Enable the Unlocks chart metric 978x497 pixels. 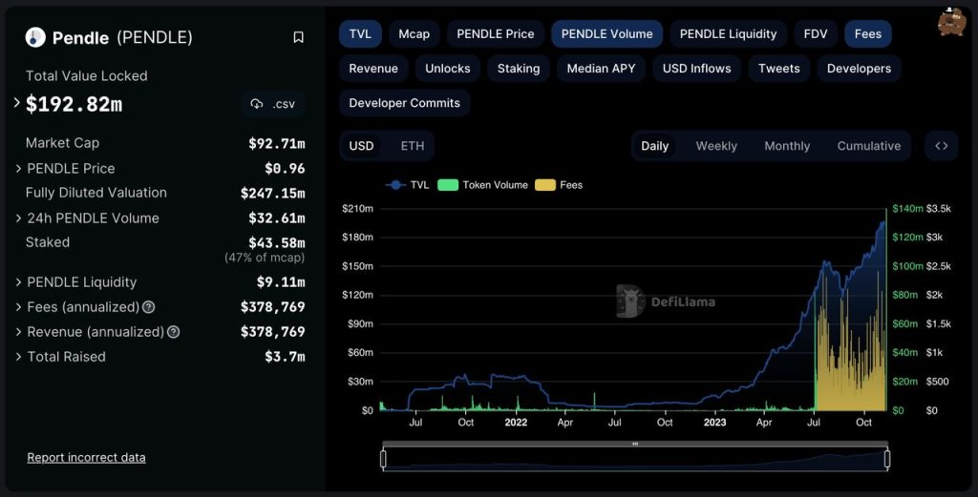pyautogui.click(x=448, y=69)
